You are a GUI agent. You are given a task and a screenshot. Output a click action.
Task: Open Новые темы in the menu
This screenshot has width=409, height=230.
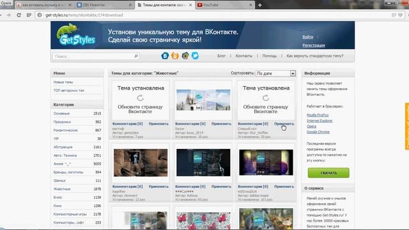pos(63,82)
